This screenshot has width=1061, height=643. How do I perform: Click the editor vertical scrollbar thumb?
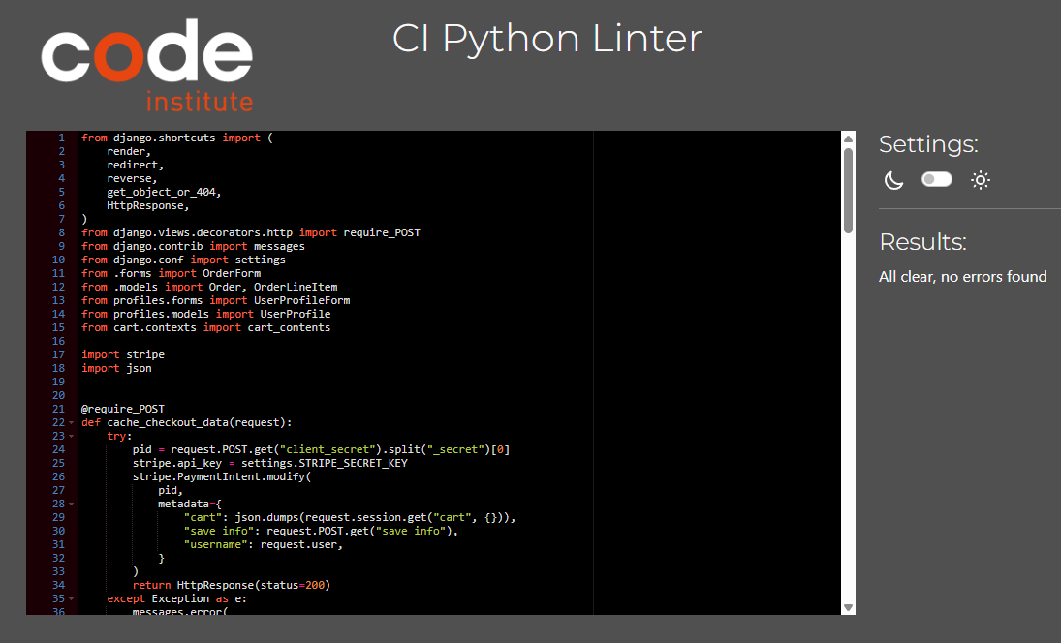tap(848, 191)
